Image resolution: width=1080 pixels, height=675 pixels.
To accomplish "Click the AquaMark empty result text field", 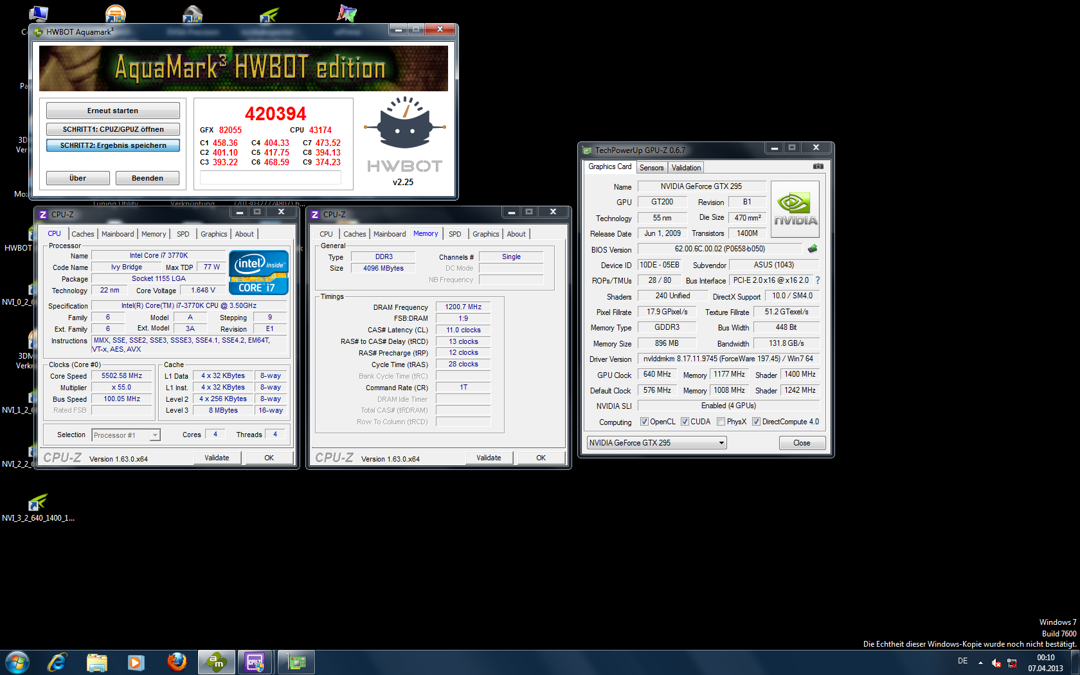I will (x=270, y=178).
